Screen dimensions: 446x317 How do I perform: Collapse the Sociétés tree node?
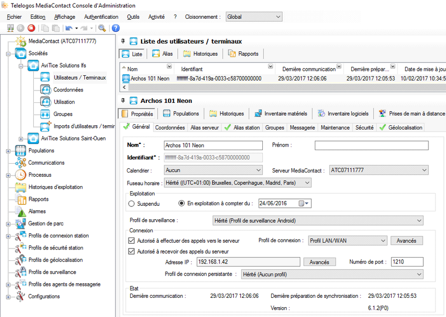8,54
